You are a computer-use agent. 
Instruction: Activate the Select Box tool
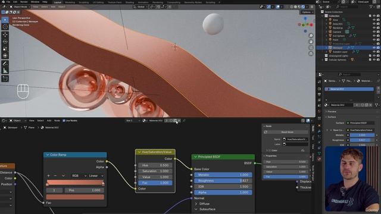pos(5,20)
